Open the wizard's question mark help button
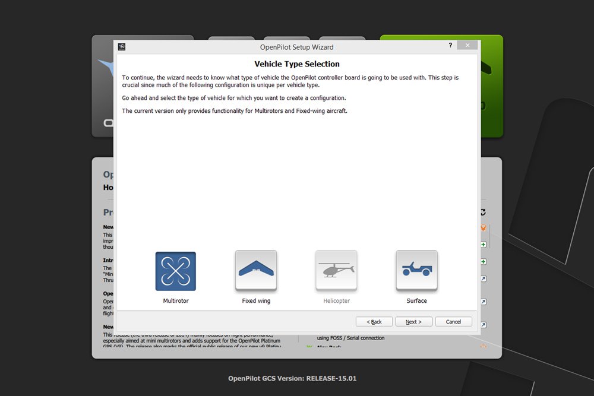This screenshot has width=594, height=396. [x=450, y=45]
